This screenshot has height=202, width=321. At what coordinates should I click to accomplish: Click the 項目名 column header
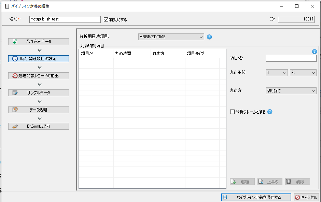click(x=96, y=54)
